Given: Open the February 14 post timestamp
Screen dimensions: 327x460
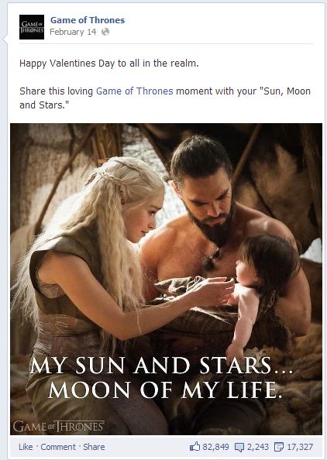Looking at the screenshot, I should click(x=73, y=32).
